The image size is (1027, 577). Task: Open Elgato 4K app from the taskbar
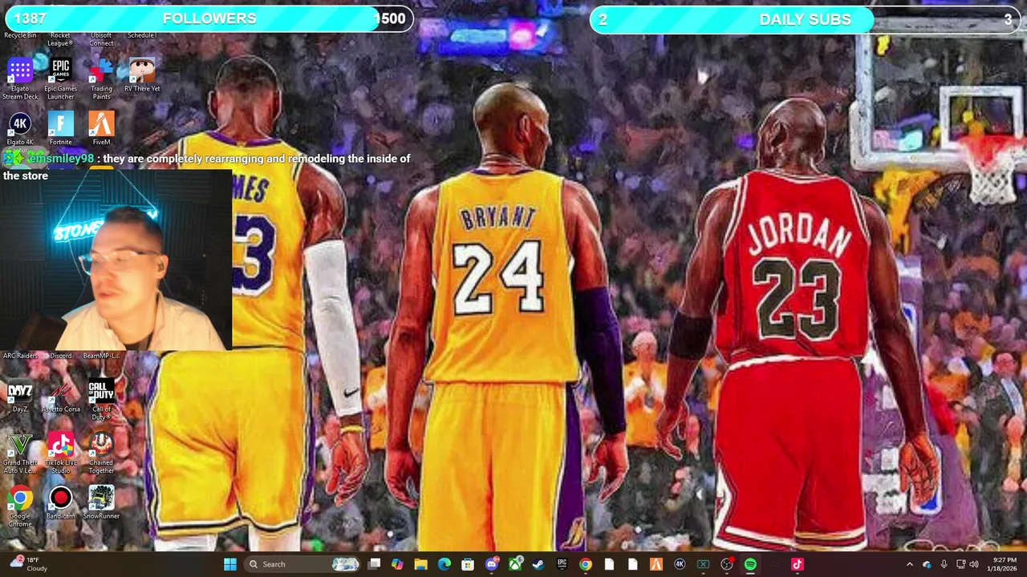coord(680,564)
